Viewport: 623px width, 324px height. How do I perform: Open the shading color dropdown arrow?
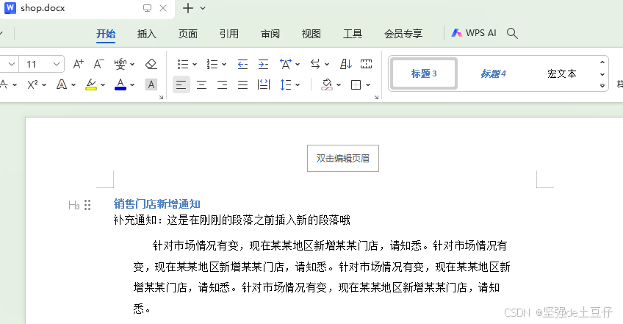point(339,85)
